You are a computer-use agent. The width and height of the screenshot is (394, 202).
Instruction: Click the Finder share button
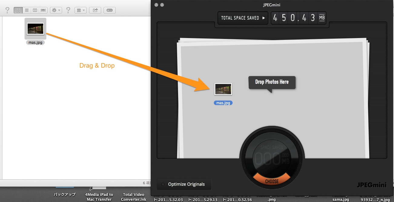(95, 10)
